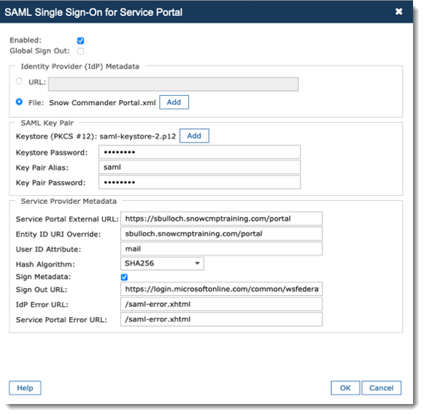Open the Hash Algorithm dropdown

point(162,264)
